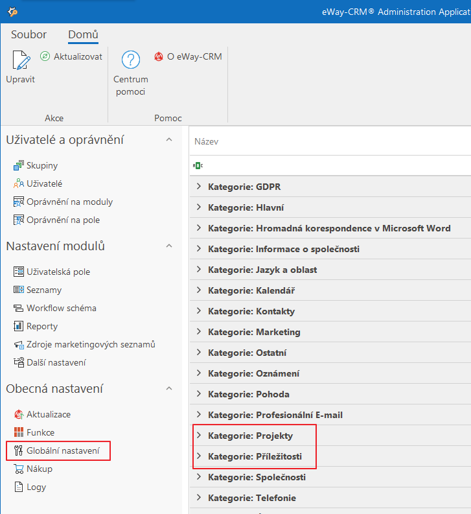Expand Kategorie: Projekty group
The height and width of the screenshot is (514, 471).
199,436
